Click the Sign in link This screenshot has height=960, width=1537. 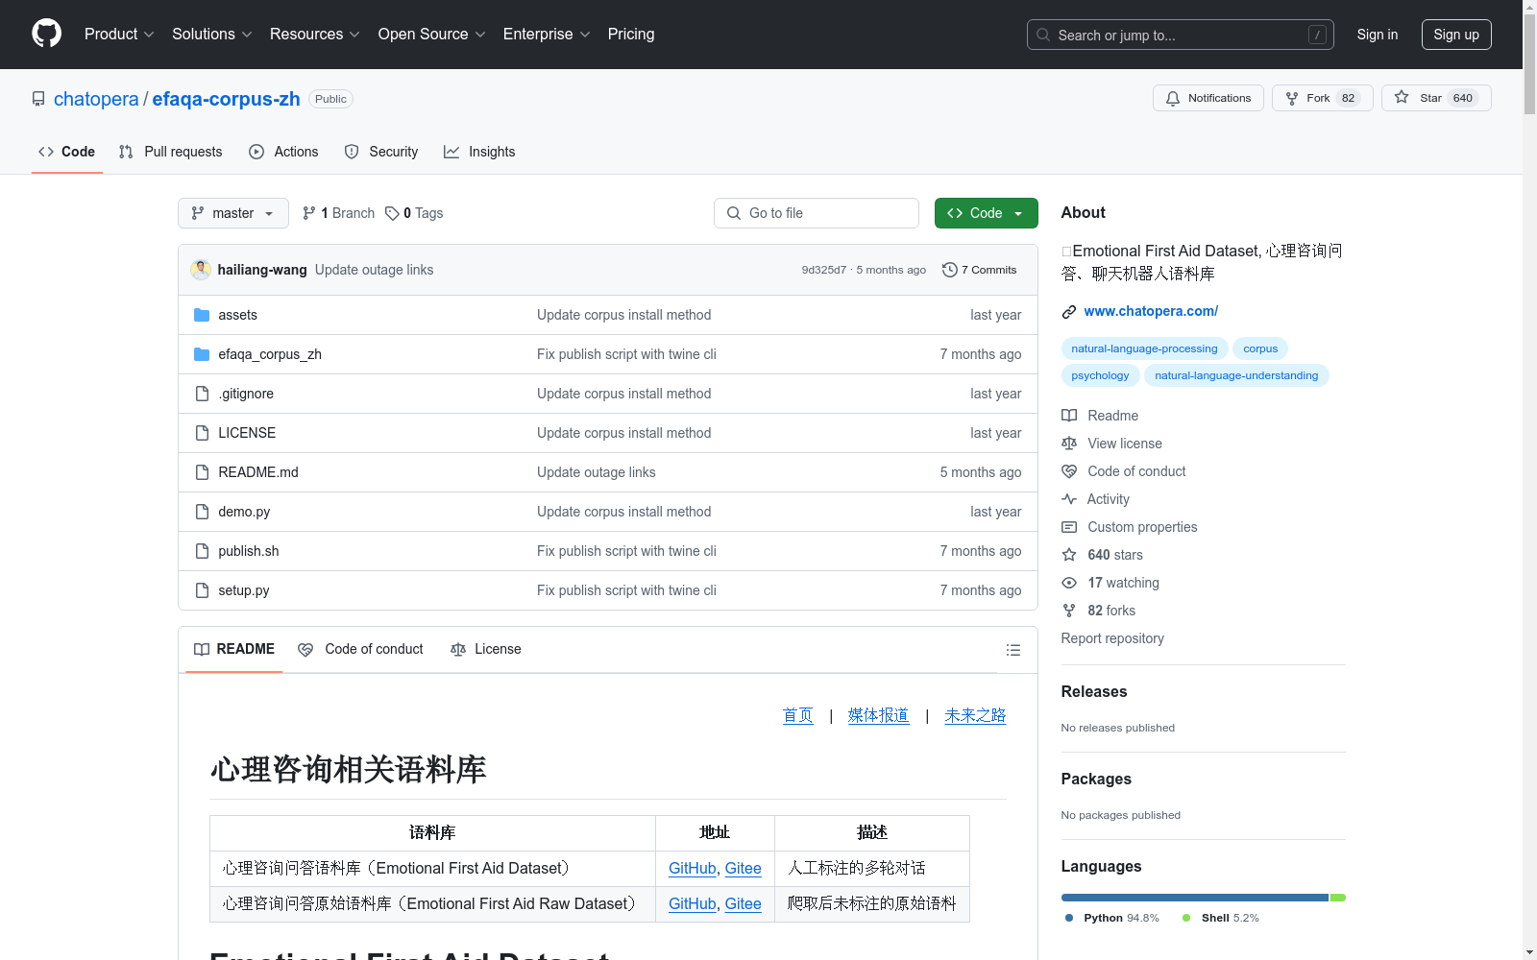(1378, 35)
